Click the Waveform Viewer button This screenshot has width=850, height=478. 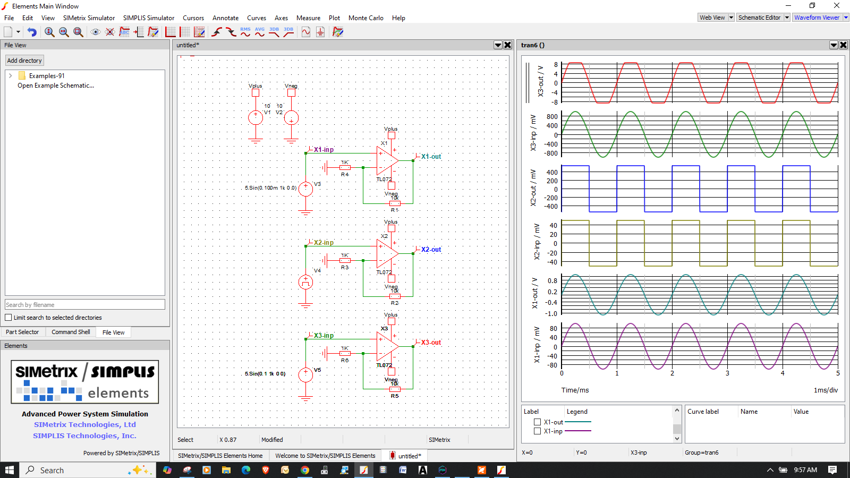[817, 18]
